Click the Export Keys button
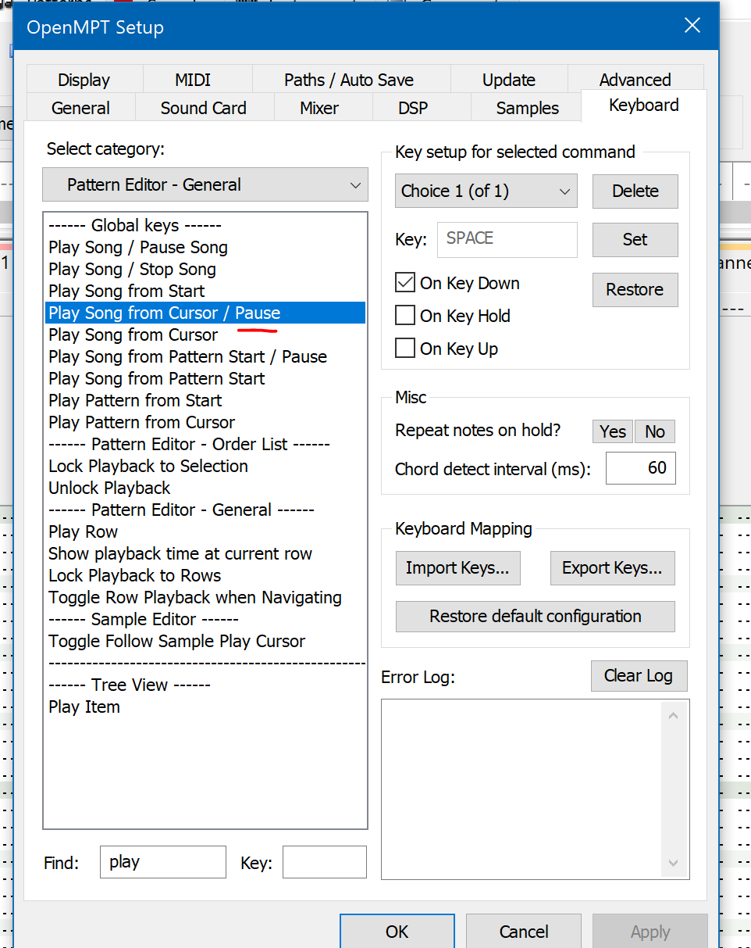The height and width of the screenshot is (948, 751). 612,568
